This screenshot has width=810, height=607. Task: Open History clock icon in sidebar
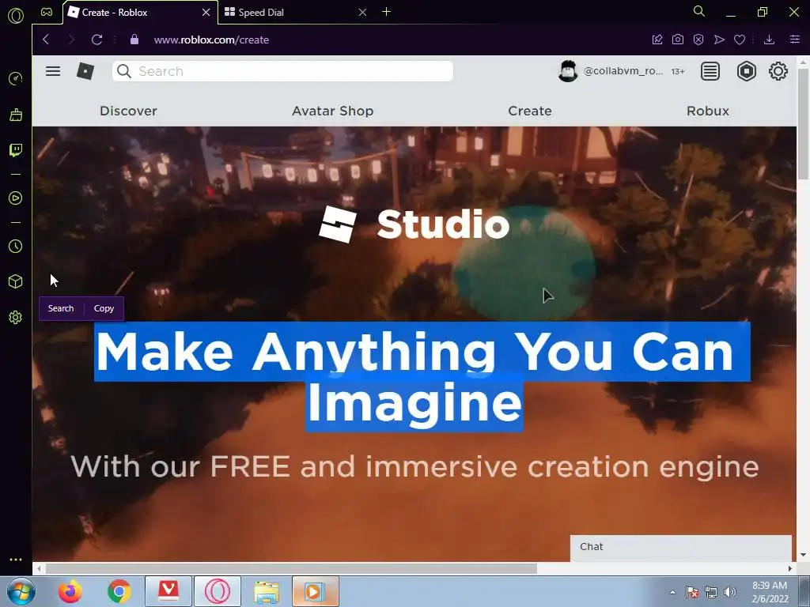coord(16,247)
